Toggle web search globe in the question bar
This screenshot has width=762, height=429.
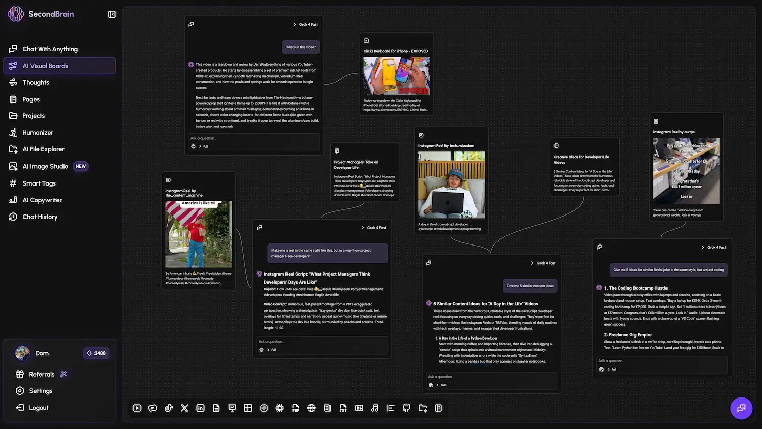(193, 146)
